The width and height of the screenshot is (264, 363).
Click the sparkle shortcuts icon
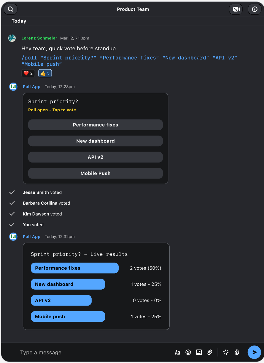click(226, 352)
